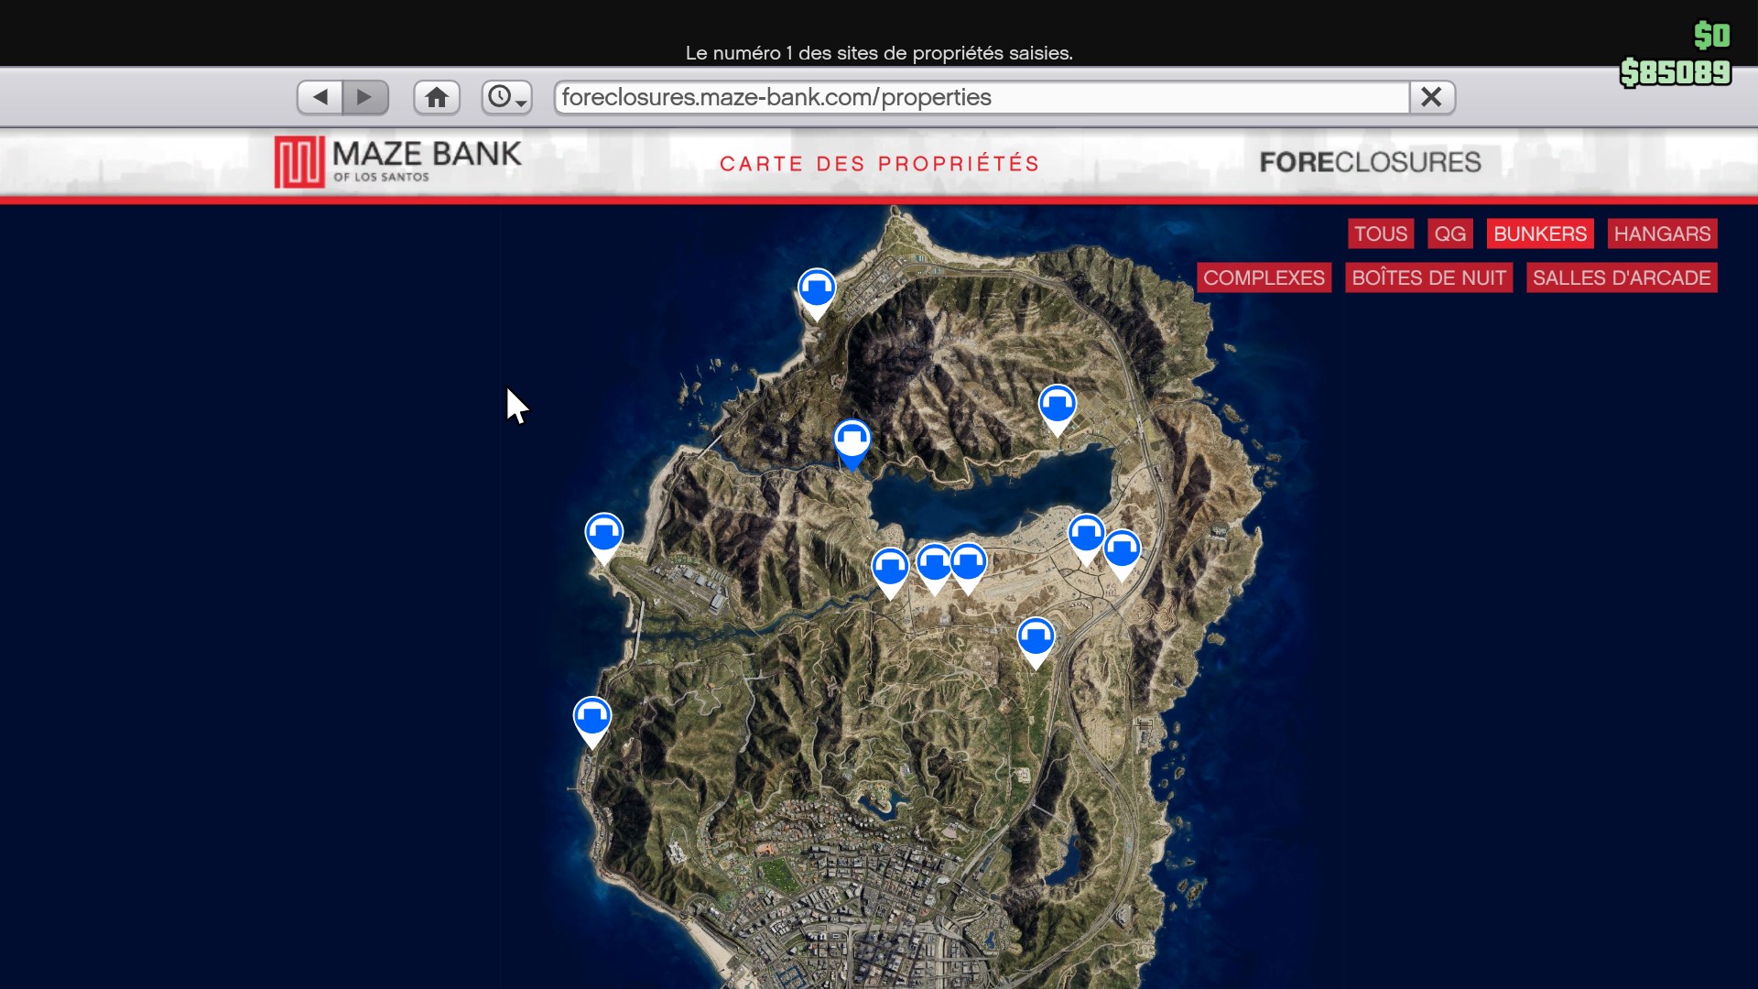Select the bunker pin near Paleto Bay

click(x=818, y=288)
